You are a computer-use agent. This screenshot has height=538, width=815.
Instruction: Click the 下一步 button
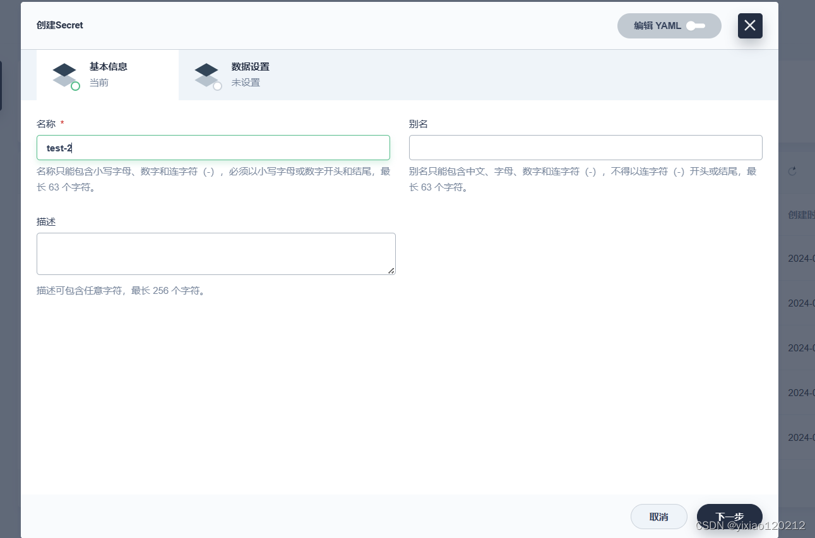click(730, 517)
